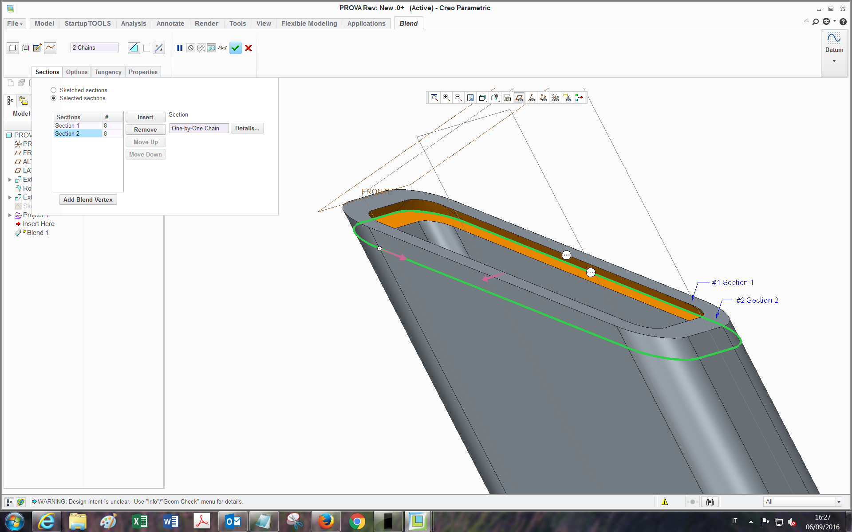Switch to the Analysis ribbon tab
Image resolution: width=852 pixels, height=532 pixels.
pos(134,23)
